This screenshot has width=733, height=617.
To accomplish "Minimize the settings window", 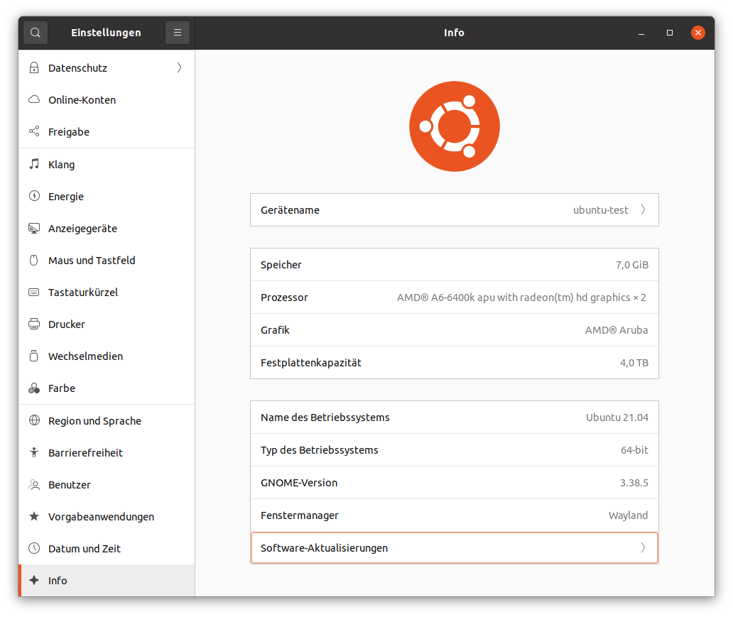I will 641,33.
